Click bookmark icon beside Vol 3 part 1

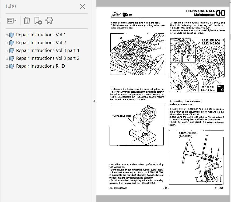[x=12, y=51]
